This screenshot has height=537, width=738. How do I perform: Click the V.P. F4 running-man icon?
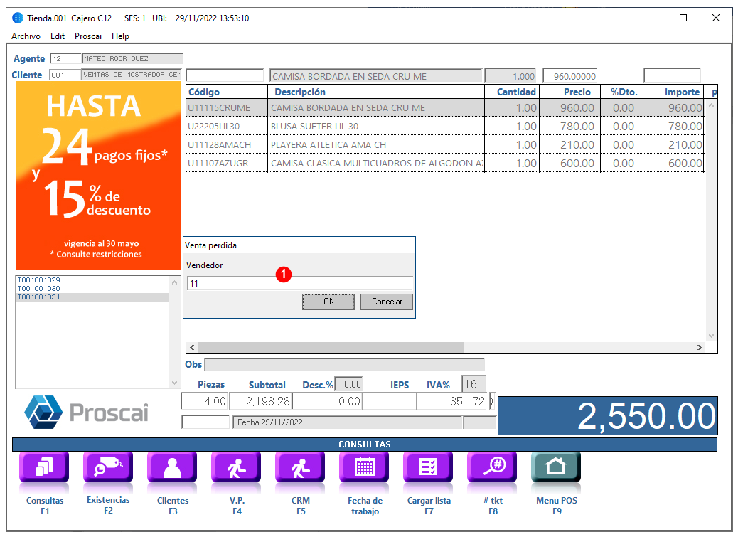pyautogui.click(x=236, y=467)
